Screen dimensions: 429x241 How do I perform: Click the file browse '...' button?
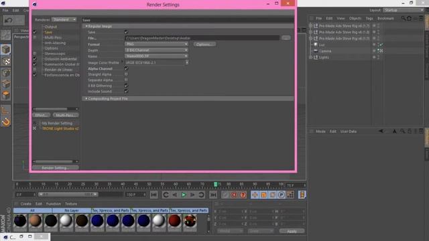(286, 38)
